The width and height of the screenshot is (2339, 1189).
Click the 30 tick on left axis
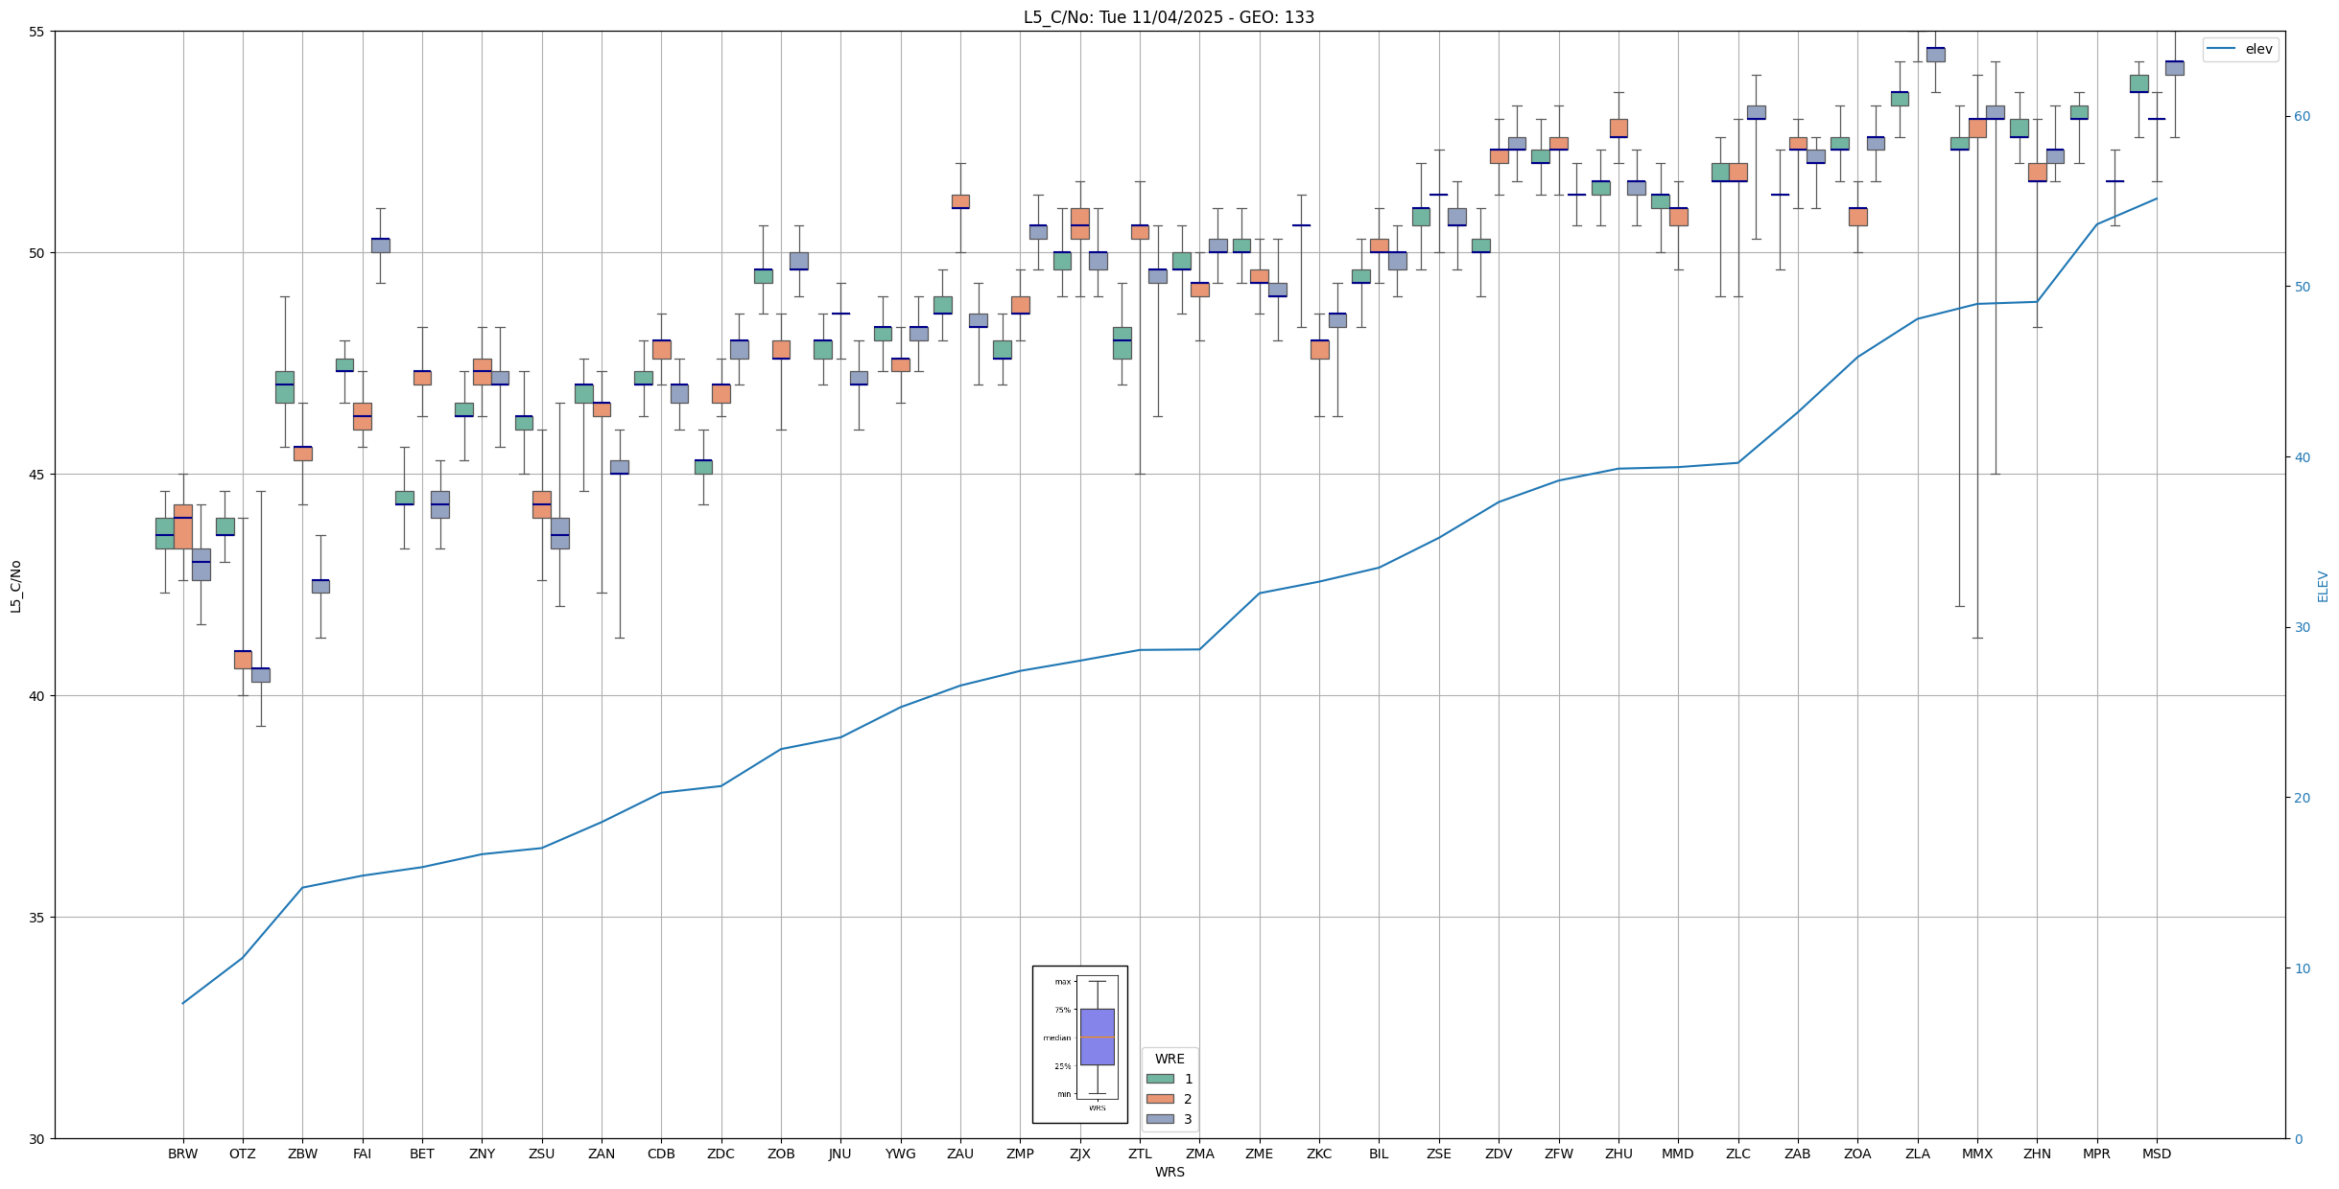pos(38,1138)
